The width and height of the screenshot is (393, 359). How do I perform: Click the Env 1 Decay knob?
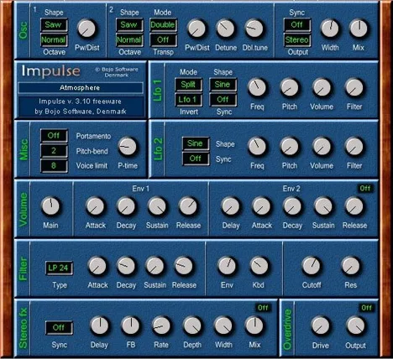[126, 206]
